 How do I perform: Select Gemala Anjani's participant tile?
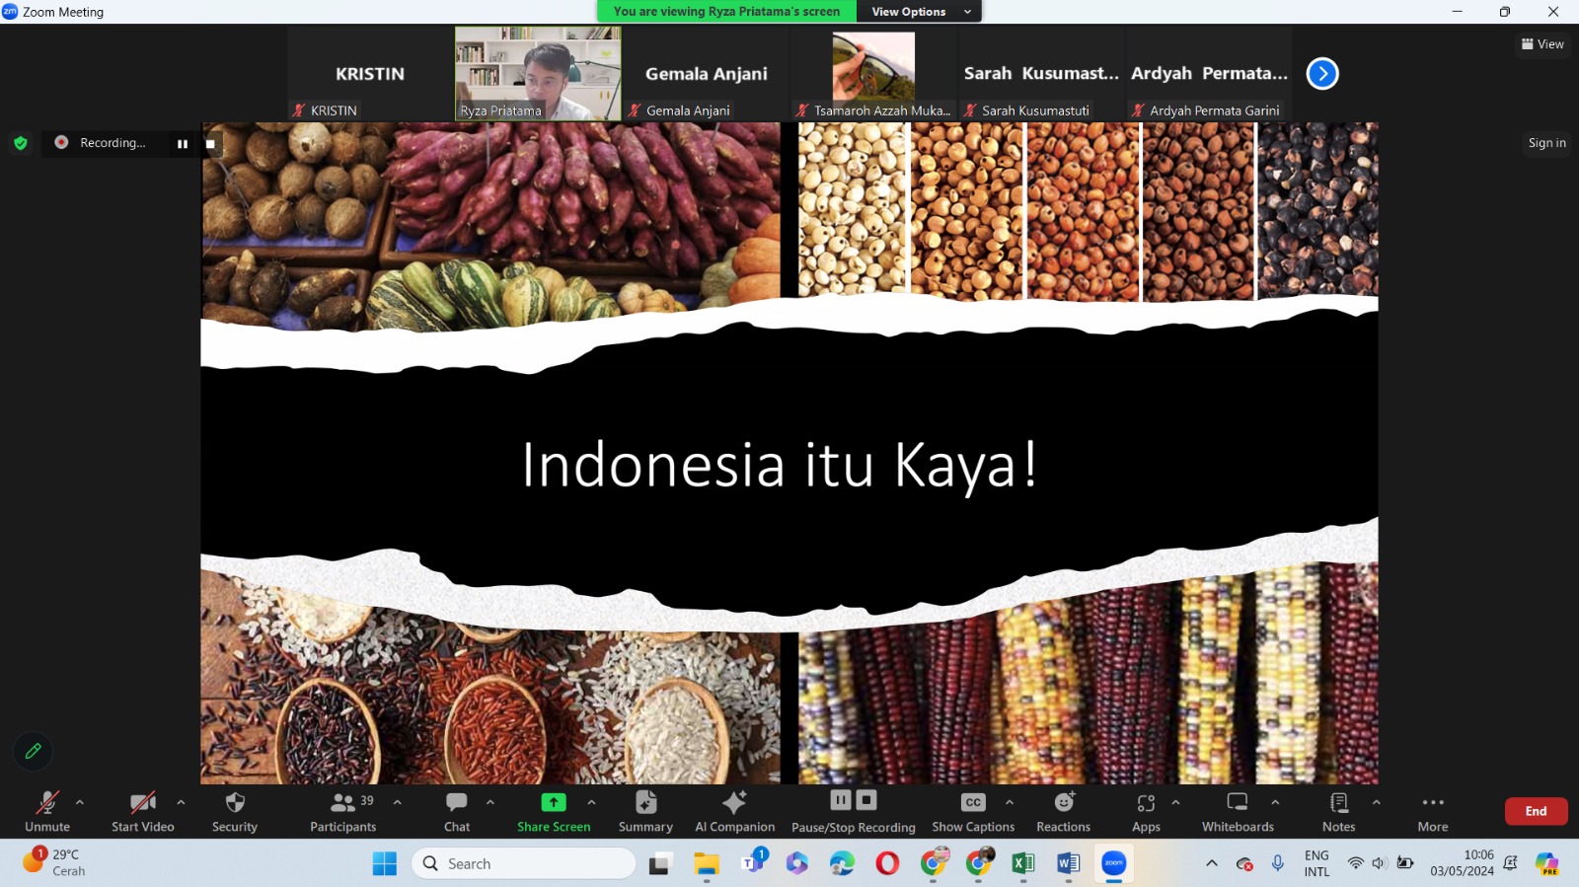coord(706,73)
